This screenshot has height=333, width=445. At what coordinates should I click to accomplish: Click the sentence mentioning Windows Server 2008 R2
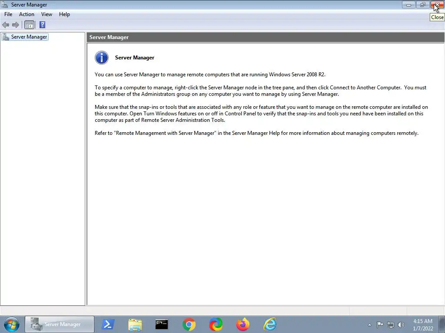click(210, 75)
